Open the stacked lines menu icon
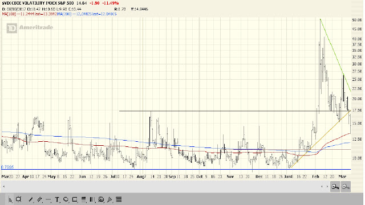365x205 pixels. pyautogui.click(x=119, y=199)
